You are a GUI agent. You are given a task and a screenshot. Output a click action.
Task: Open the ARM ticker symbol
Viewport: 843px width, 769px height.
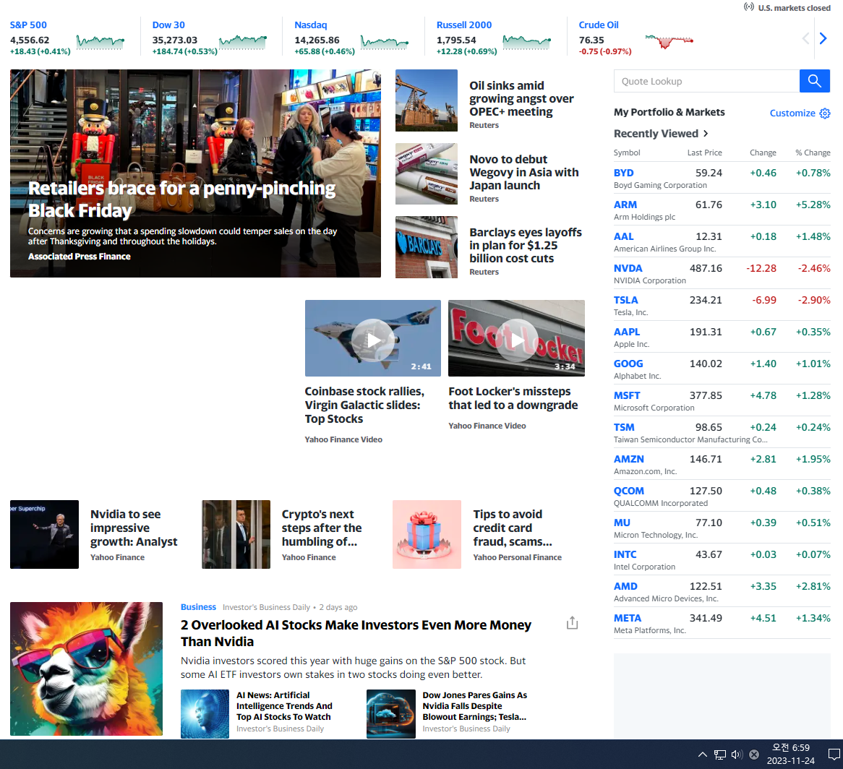[x=625, y=205]
